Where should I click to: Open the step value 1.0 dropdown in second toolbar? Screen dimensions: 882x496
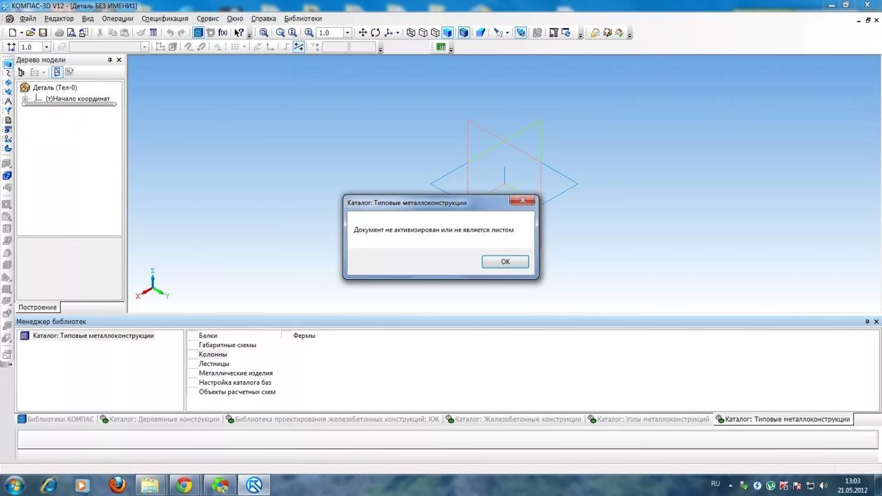click(x=46, y=47)
